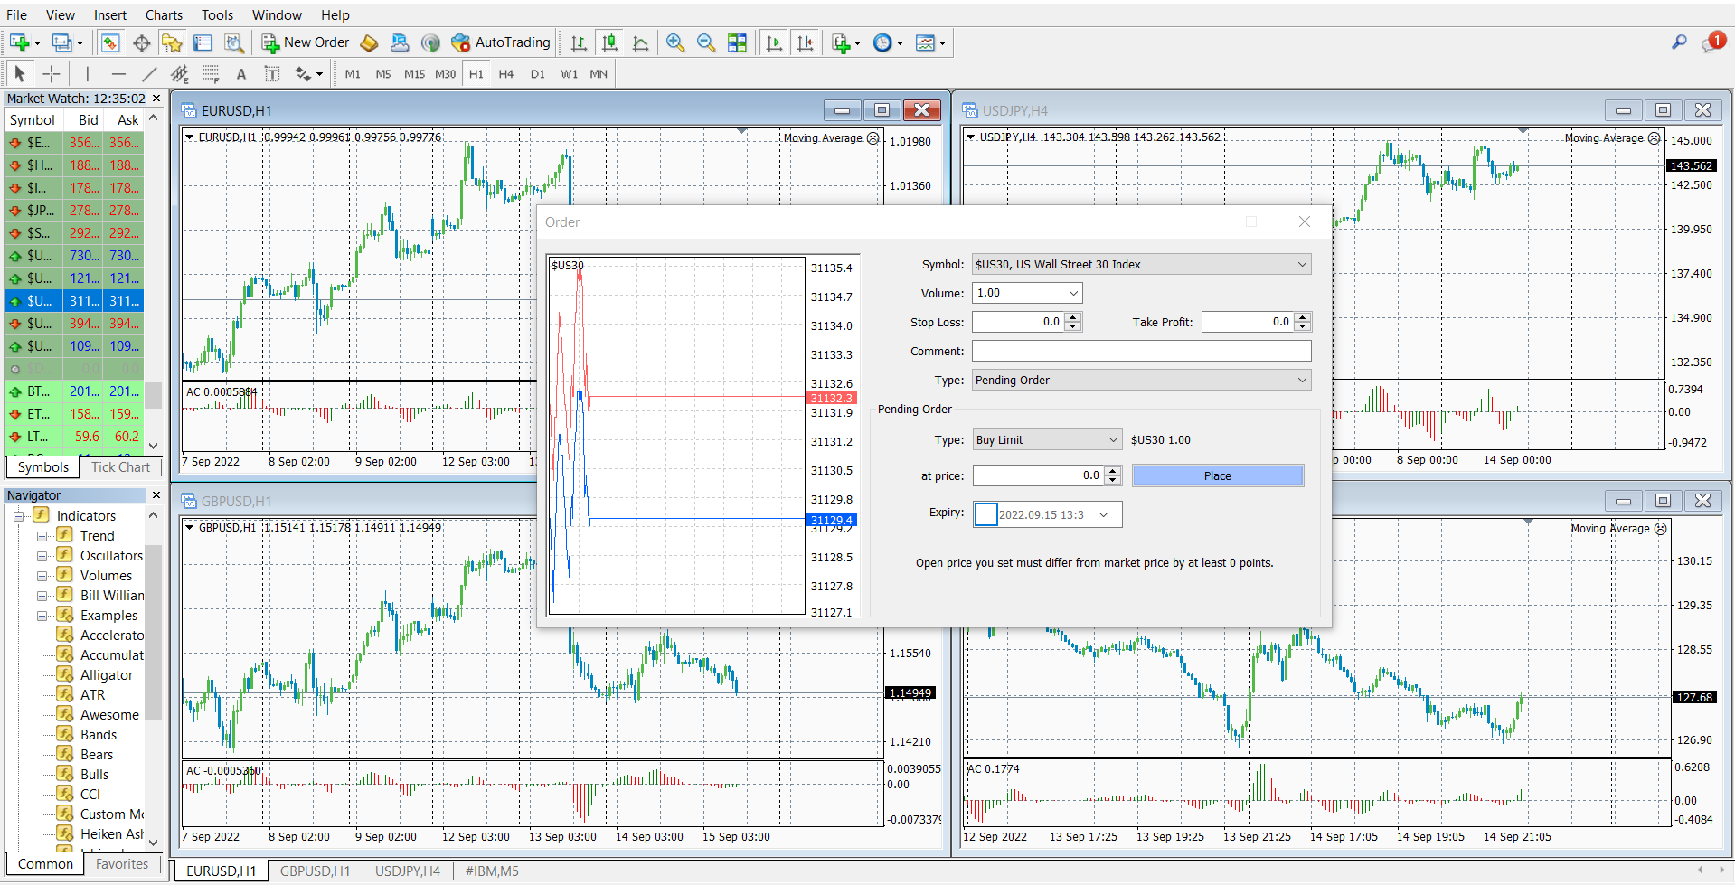This screenshot has width=1735, height=885.
Task: Select the BT... row in Market Watch
Action: point(73,391)
